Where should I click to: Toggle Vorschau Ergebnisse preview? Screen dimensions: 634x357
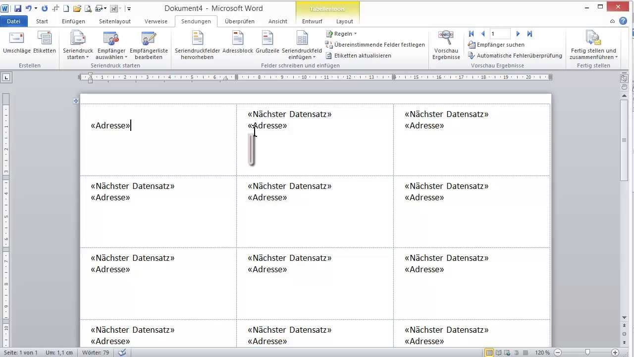445,44
